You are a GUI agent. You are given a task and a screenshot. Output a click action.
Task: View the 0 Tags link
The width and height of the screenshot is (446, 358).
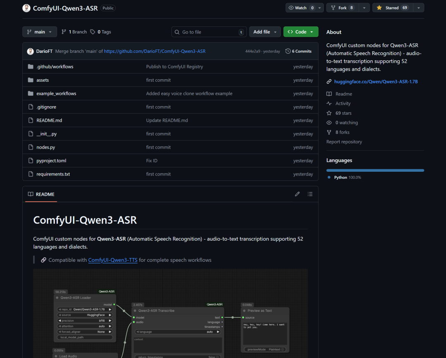coord(101,32)
